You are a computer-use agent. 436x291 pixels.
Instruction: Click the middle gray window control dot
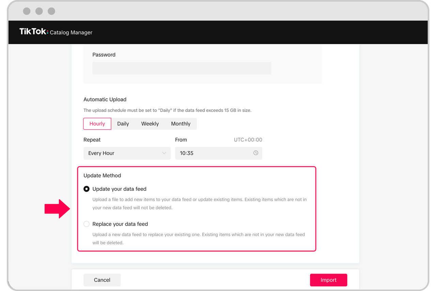click(39, 11)
